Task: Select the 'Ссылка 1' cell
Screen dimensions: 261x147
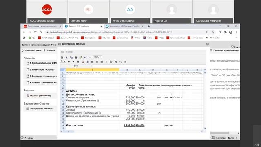Action: pyautogui.click(x=178, y=98)
